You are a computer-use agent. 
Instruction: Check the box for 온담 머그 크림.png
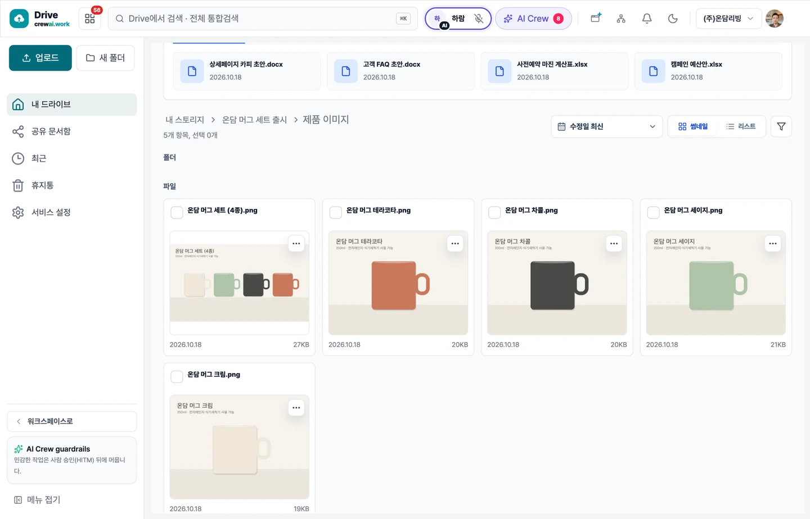click(177, 376)
